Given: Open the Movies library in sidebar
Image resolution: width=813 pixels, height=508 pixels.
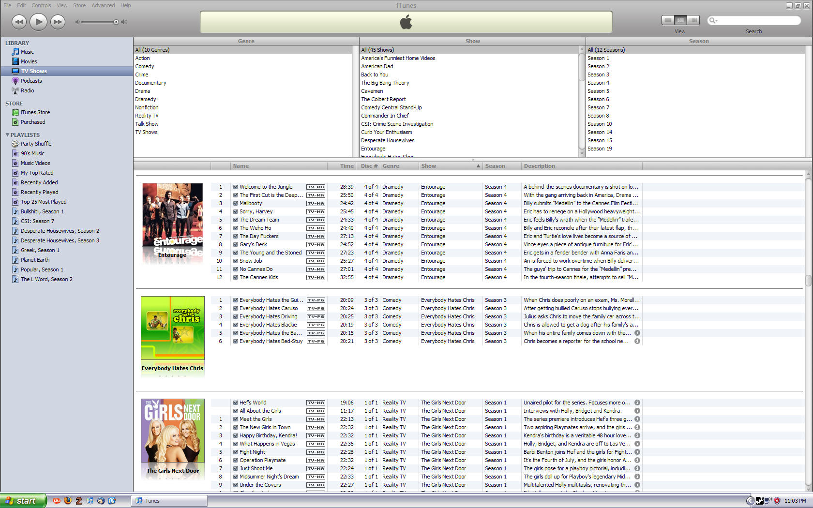Looking at the screenshot, I should [29, 61].
